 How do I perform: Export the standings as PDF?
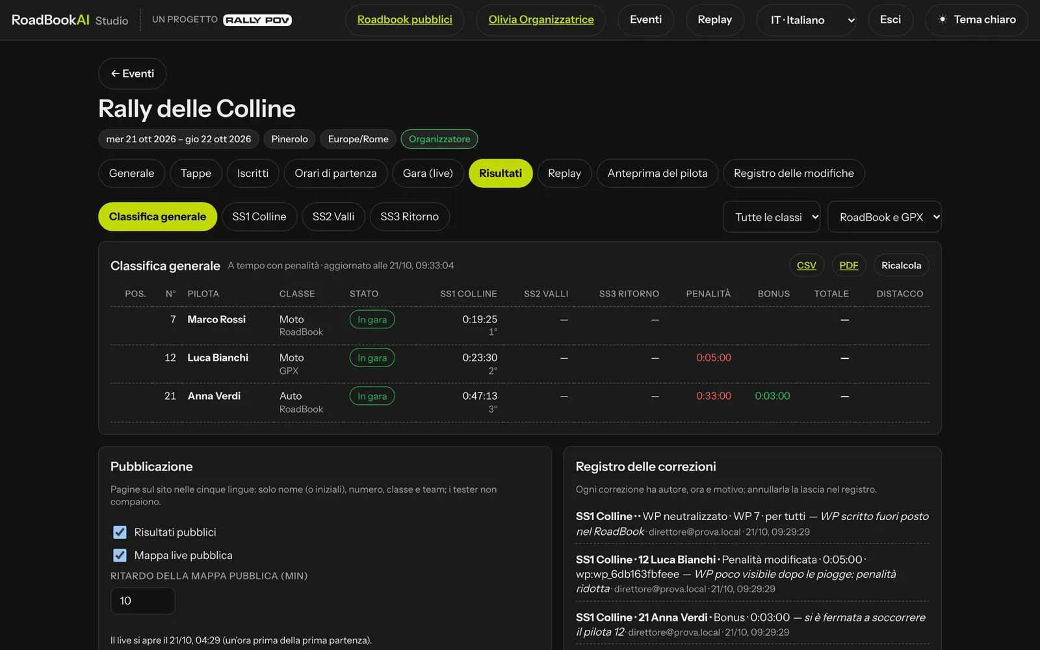pyautogui.click(x=849, y=265)
